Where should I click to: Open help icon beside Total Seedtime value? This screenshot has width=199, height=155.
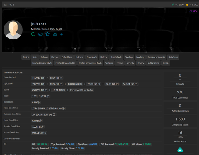coord(63,108)
